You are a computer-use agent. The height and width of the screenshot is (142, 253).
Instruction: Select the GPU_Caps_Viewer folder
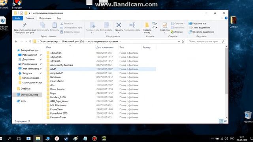[59, 101]
